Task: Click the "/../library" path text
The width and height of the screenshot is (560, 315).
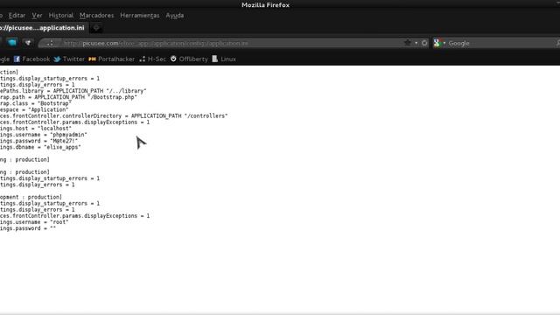Action: 126,91
